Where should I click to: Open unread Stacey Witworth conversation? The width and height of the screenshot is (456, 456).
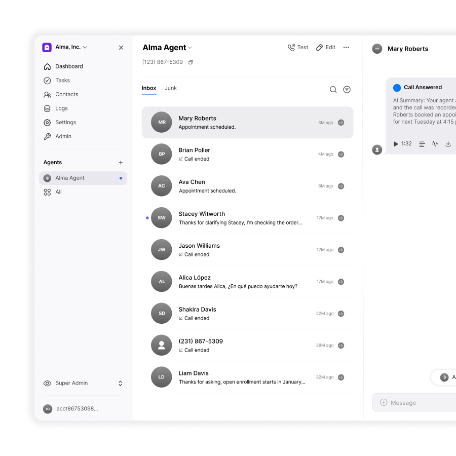[247, 218]
